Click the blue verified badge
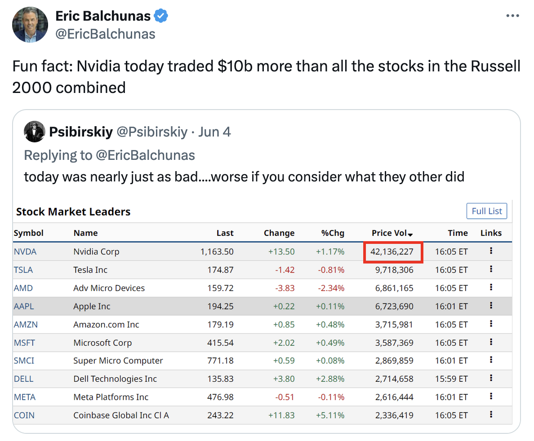534x441 pixels. coord(161,16)
